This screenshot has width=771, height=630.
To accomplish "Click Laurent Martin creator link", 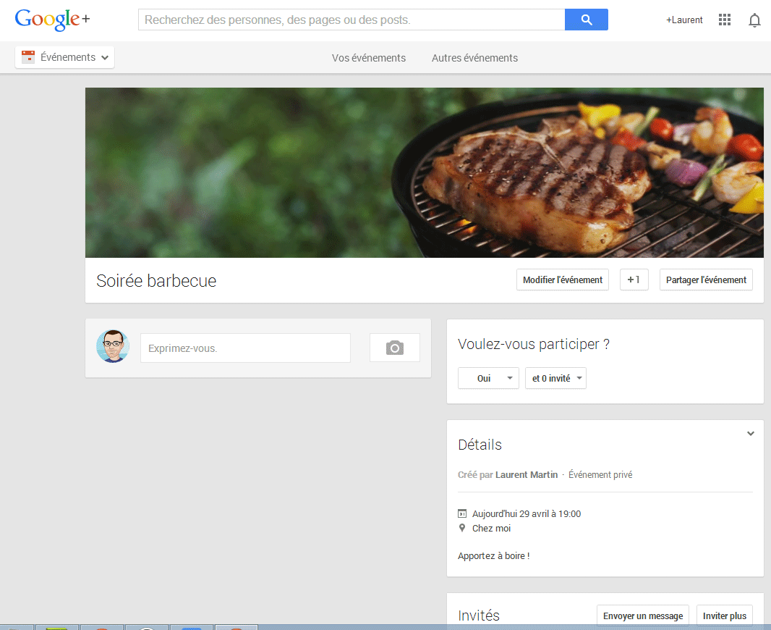I will 526,474.
